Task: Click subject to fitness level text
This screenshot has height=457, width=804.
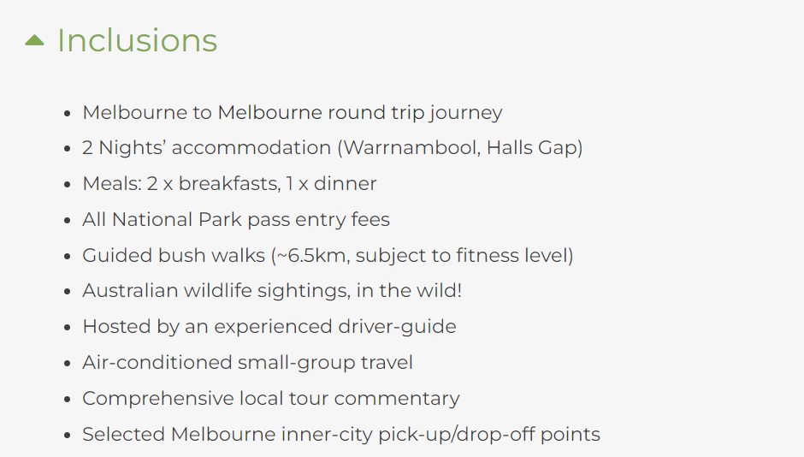Action: 462,255
